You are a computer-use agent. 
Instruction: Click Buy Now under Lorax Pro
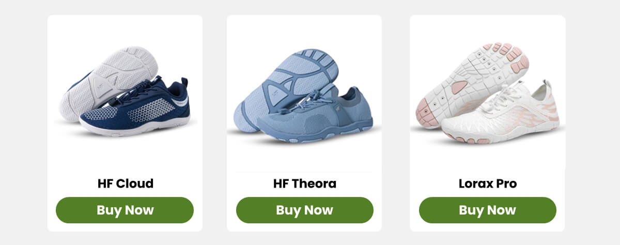487,210
